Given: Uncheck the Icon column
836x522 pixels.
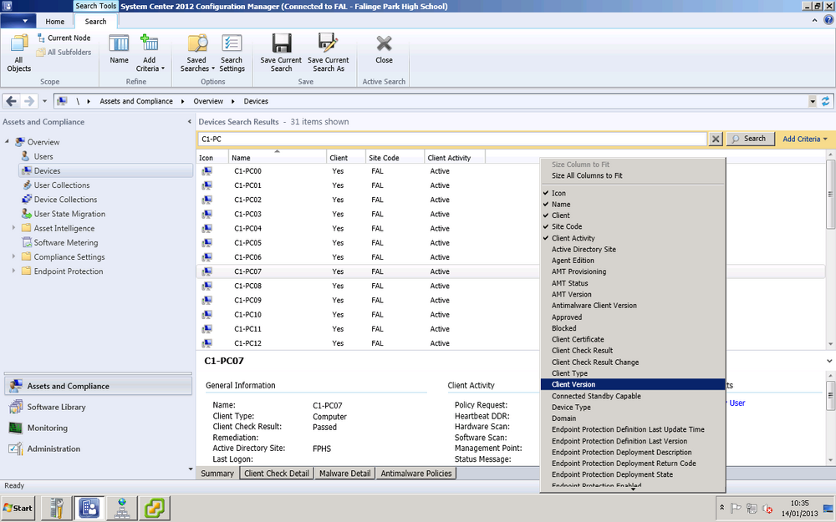Looking at the screenshot, I should 632,194.
